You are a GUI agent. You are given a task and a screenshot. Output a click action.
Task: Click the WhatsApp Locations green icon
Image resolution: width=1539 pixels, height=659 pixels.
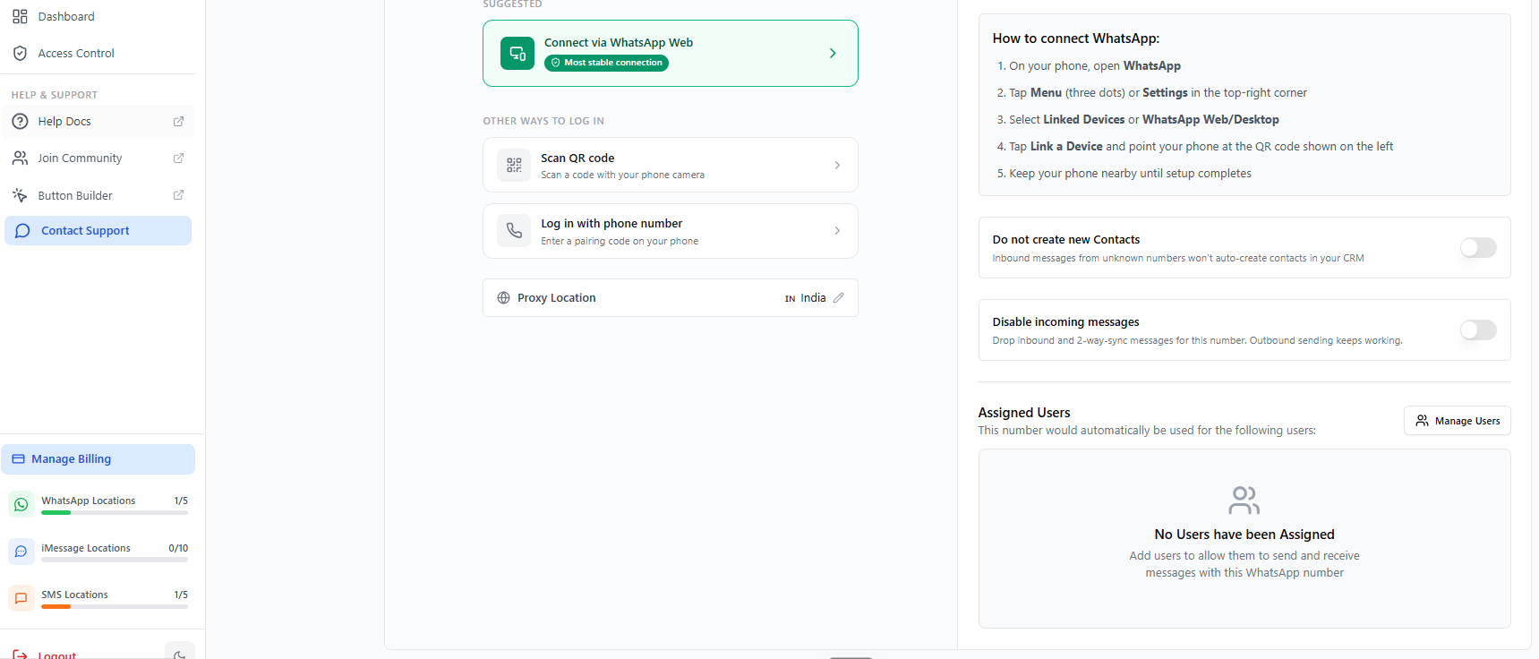point(21,504)
